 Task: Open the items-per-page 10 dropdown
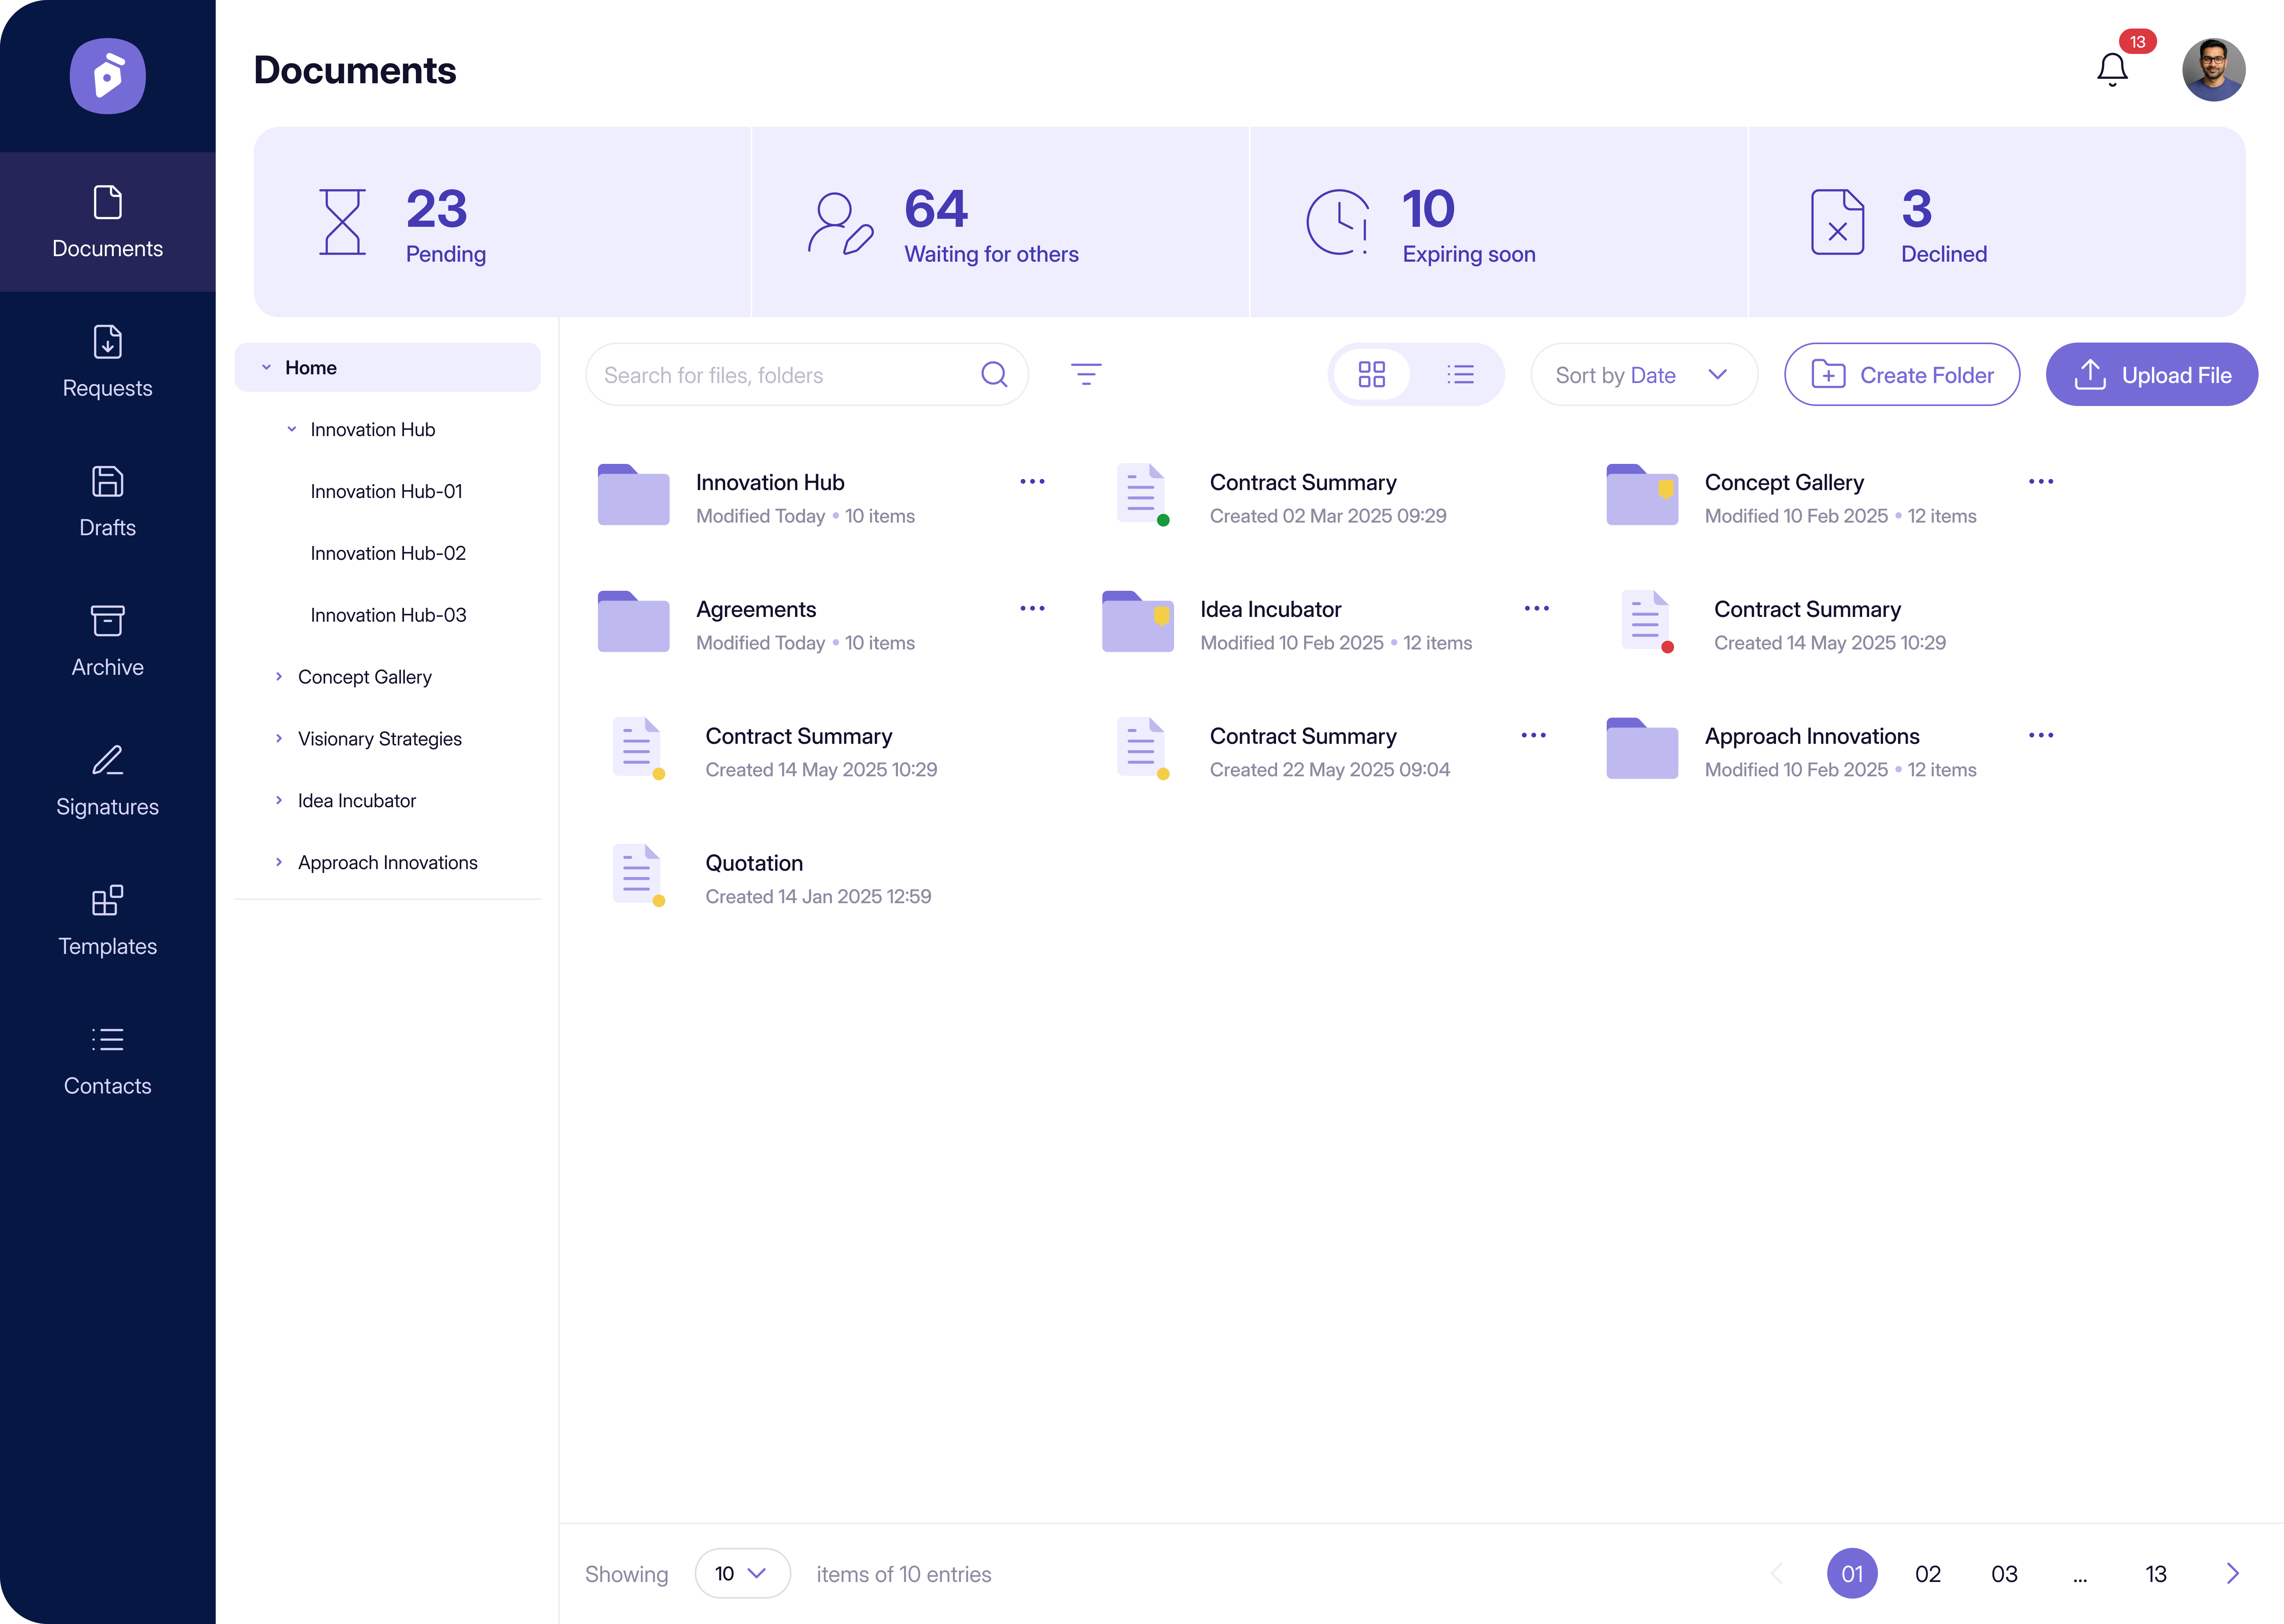coord(741,1573)
